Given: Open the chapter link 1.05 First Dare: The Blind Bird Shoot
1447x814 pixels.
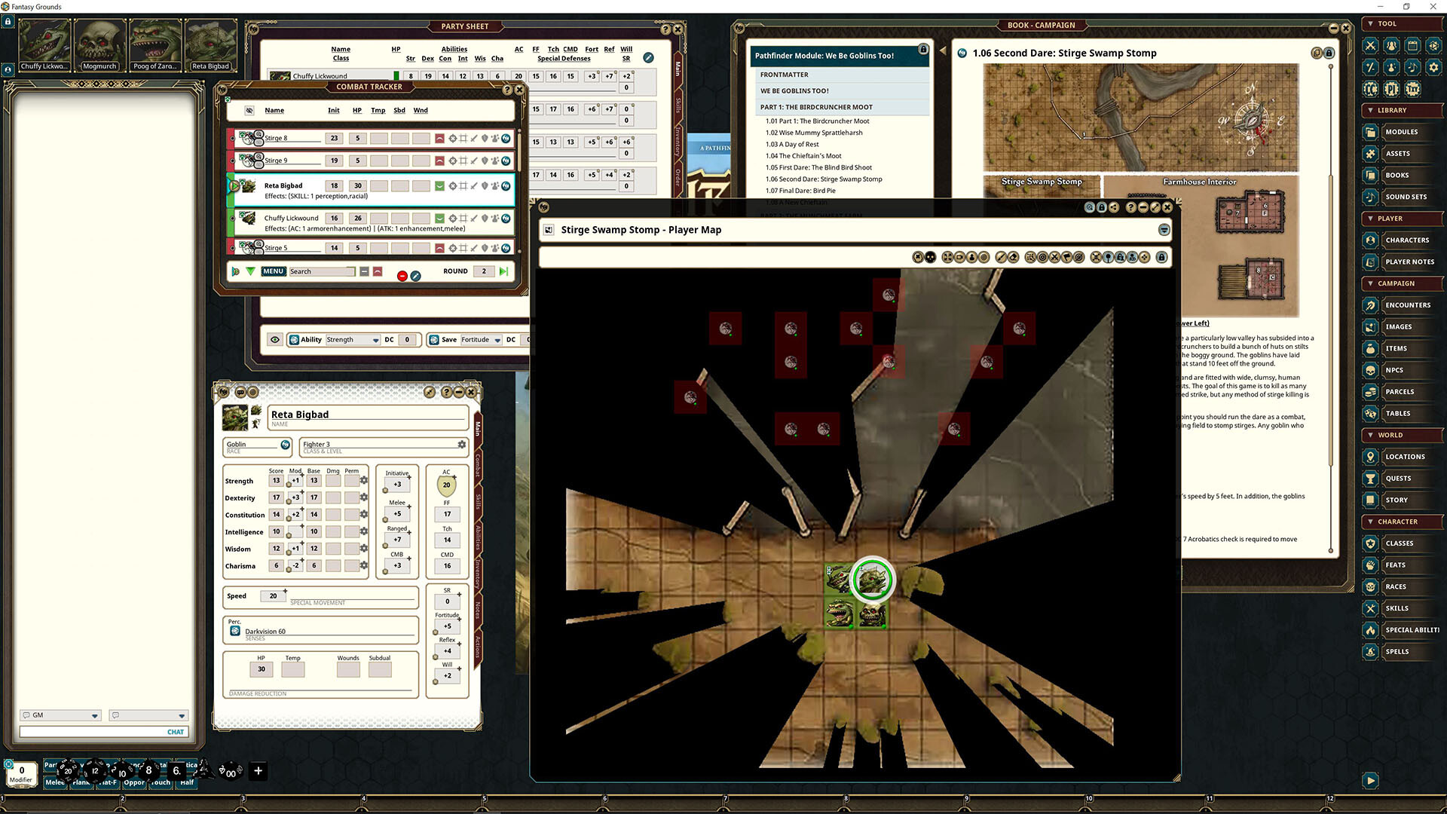Looking at the screenshot, I should tap(818, 167).
